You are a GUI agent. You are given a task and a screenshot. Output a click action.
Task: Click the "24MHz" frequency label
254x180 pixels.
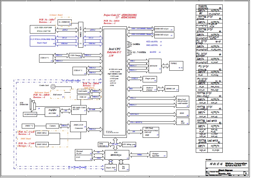136,44
